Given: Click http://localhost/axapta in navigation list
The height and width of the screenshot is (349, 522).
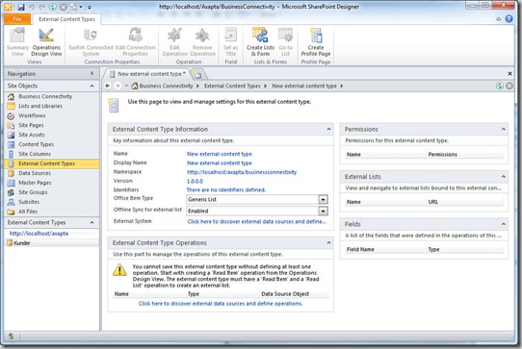Looking at the screenshot, I should pyautogui.click(x=39, y=234).
